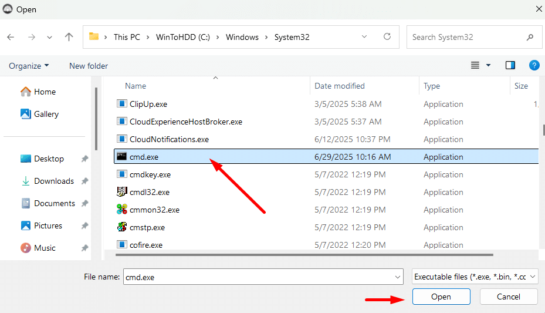545x313 pixels.
Task: Open the Organize menu
Action: pos(29,66)
